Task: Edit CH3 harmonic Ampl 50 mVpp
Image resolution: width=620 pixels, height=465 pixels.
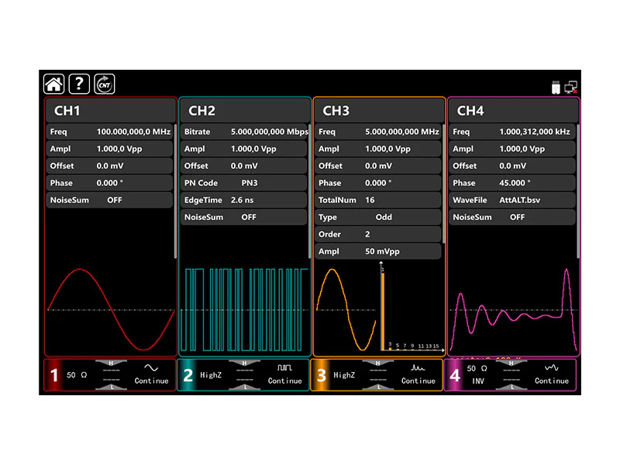Action: click(378, 251)
